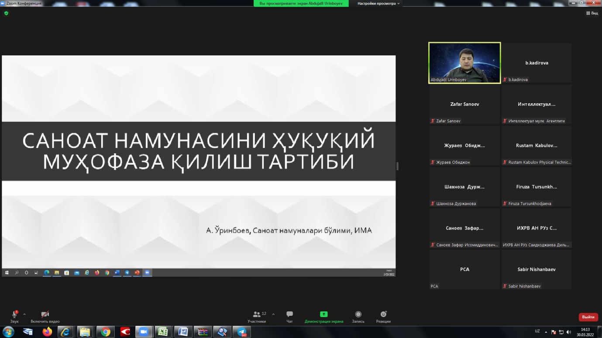Click the UZ language indicator in tray
The width and height of the screenshot is (602, 338).
pyautogui.click(x=537, y=331)
